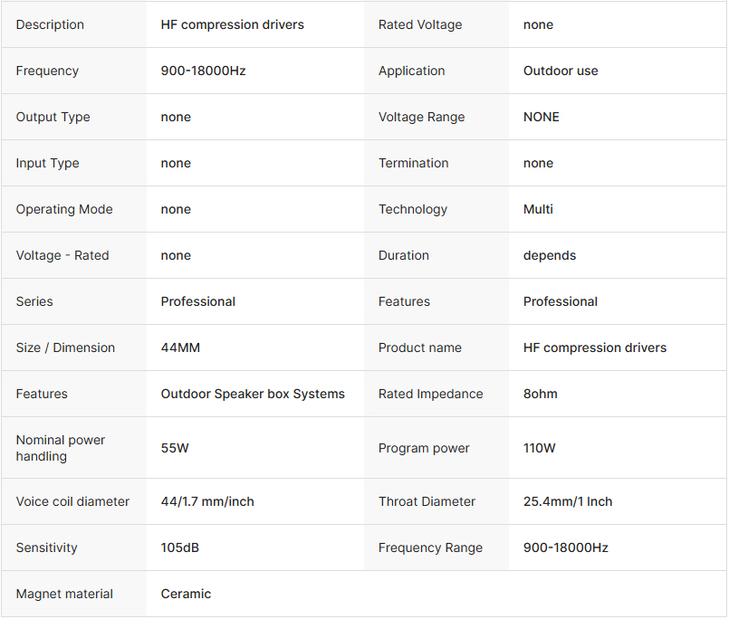Select the "Product name" label cell

point(420,348)
